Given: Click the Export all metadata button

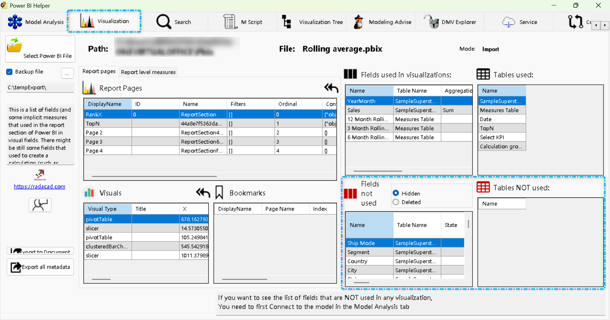Looking at the screenshot, I should coord(40,267).
